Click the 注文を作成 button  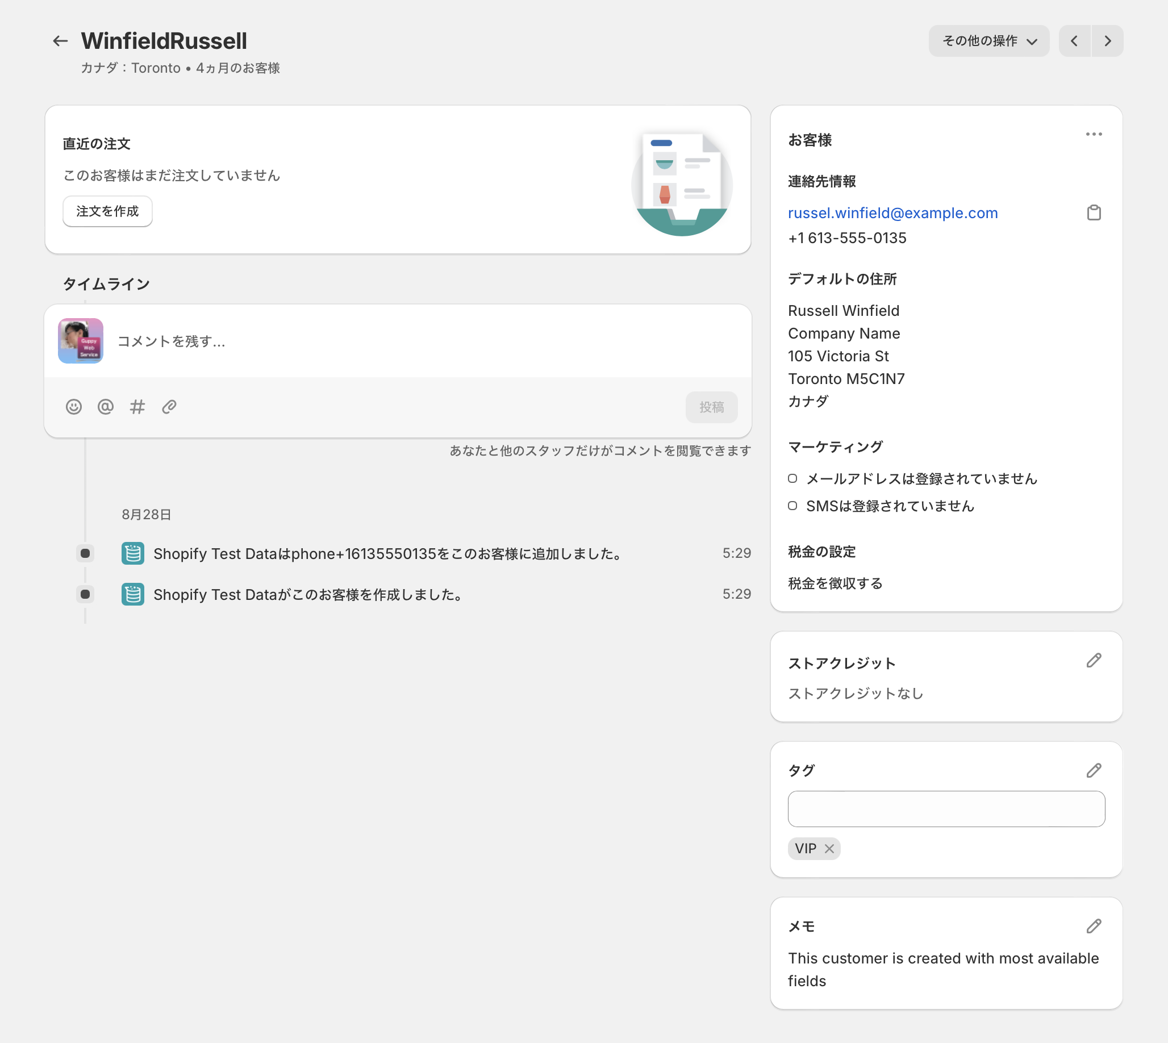[107, 211]
